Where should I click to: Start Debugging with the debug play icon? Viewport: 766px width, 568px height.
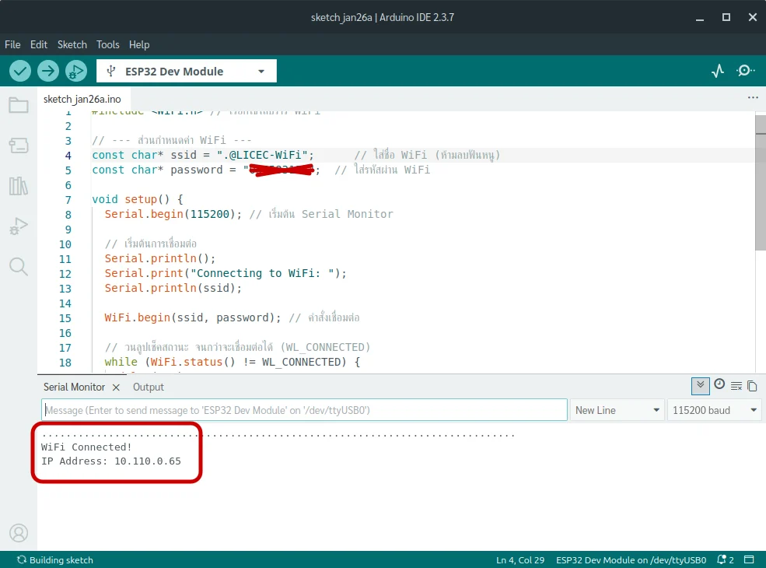pos(76,71)
